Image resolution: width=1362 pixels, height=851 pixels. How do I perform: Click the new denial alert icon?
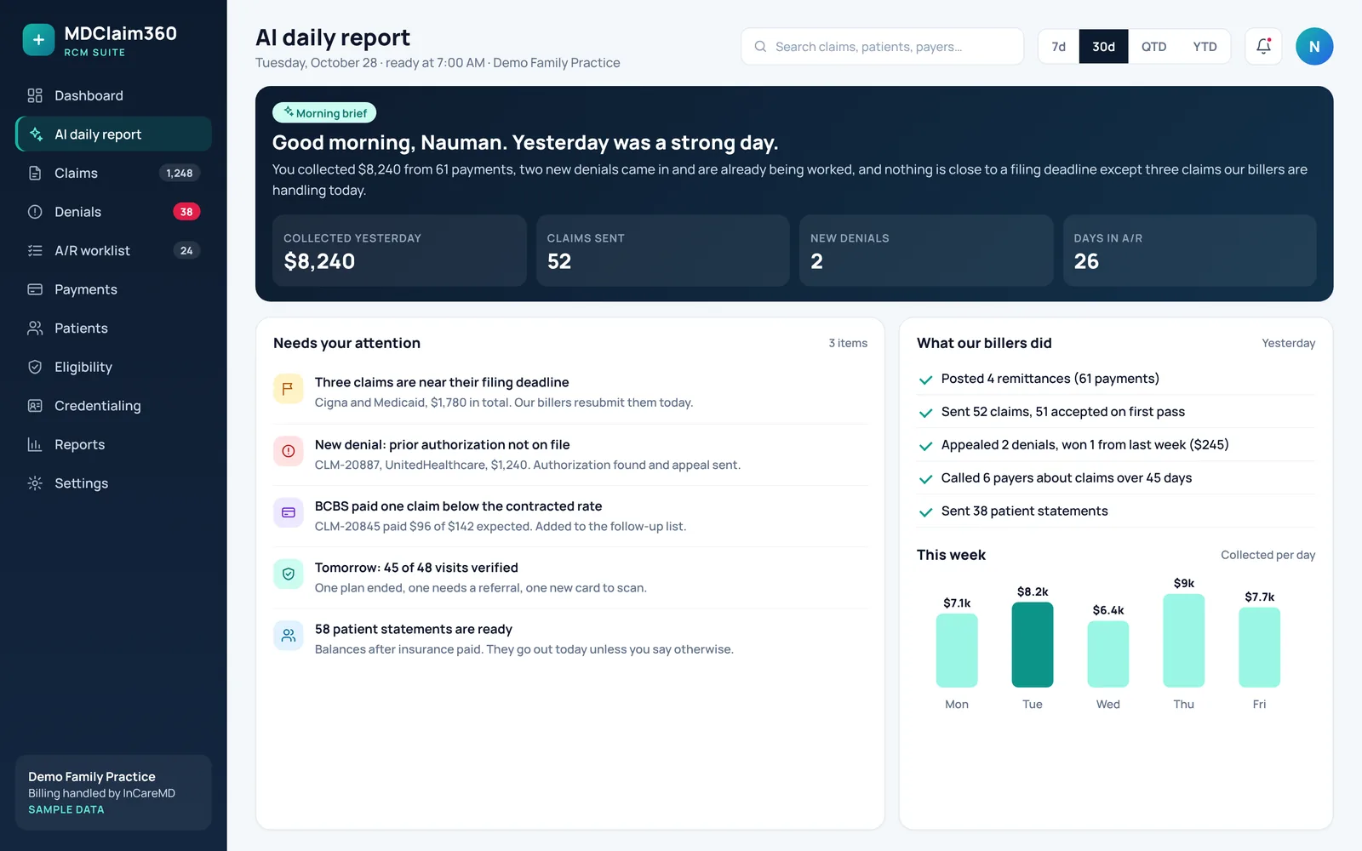pos(288,451)
